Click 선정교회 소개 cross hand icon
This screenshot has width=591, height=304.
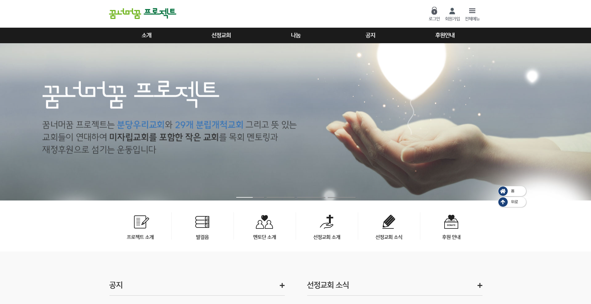point(327,222)
